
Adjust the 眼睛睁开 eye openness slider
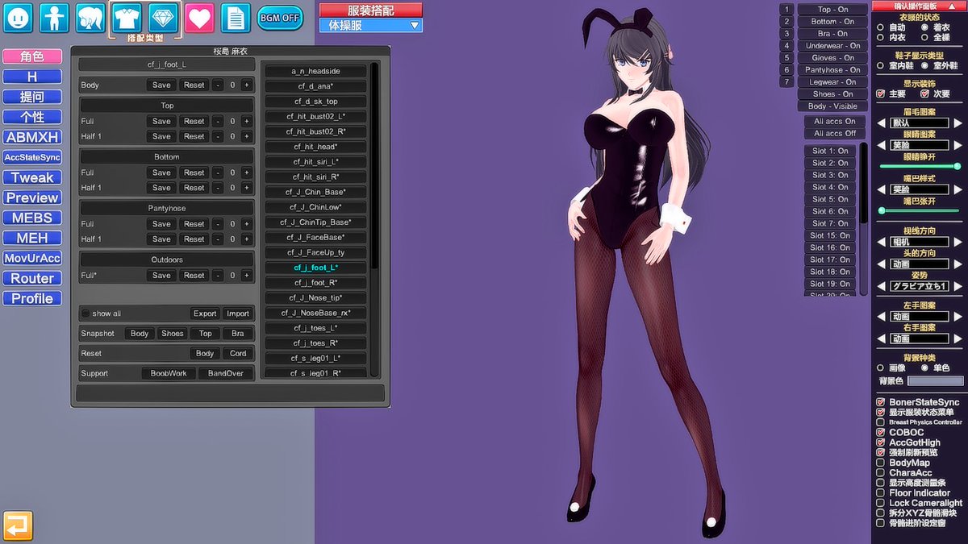(x=920, y=167)
